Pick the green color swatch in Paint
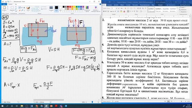Image resolution: width=192 pixels, height=108 pixels. (x=77, y=7)
